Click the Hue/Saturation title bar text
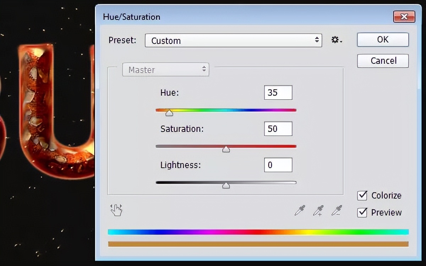 [x=131, y=17]
